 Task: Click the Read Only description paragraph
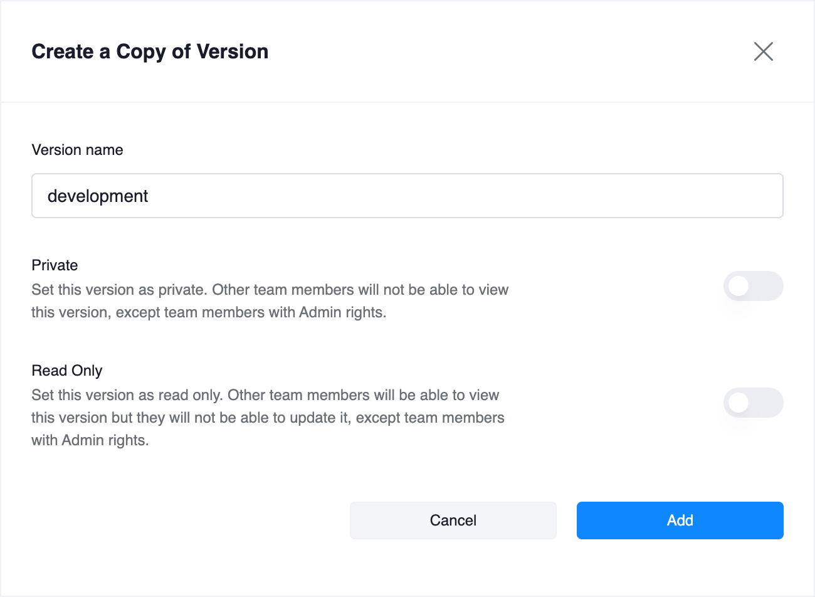[x=268, y=418]
